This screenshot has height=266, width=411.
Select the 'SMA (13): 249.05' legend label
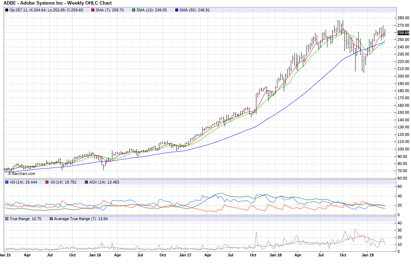pyautogui.click(x=151, y=10)
